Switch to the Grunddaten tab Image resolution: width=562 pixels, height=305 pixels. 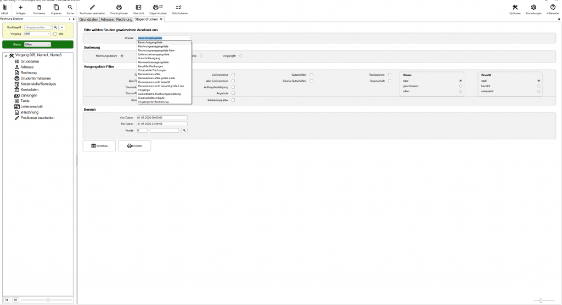click(x=88, y=19)
